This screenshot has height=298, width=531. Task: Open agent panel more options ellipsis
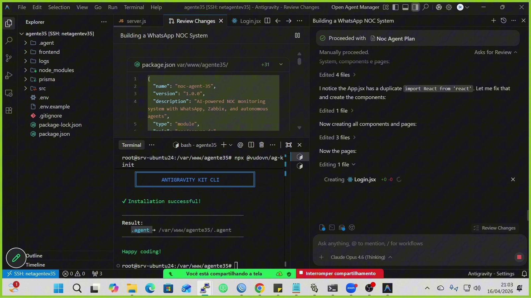pyautogui.click(x=514, y=21)
